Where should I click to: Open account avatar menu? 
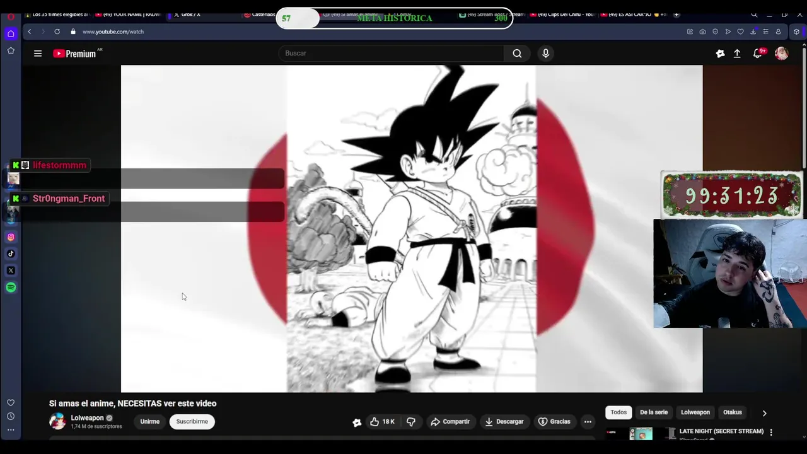(x=782, y=54)
